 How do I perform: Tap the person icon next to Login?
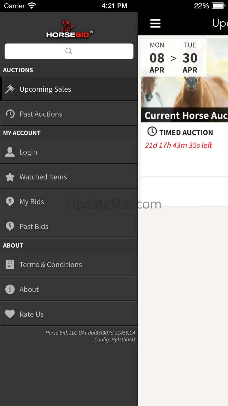(10, 152)
